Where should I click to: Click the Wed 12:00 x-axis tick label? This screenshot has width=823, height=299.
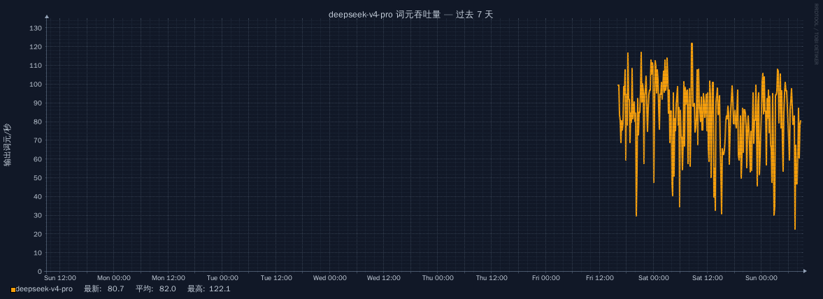384,278
